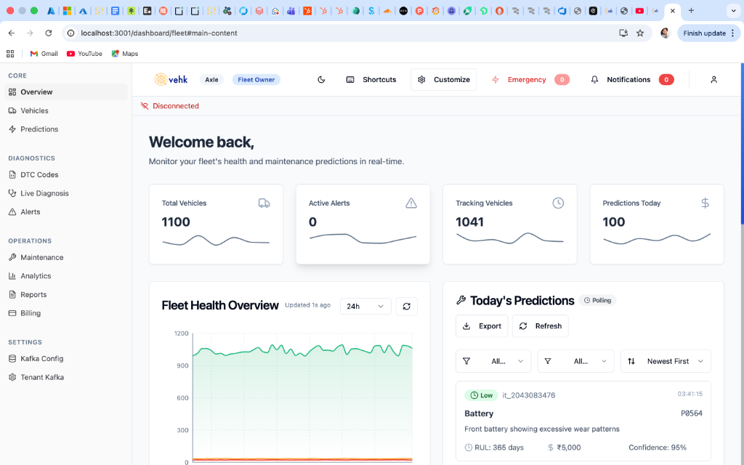Click the alert triangle on Active Alerts card
The height and width of the screenshot is (465, 744).
[x=411, y=203]
